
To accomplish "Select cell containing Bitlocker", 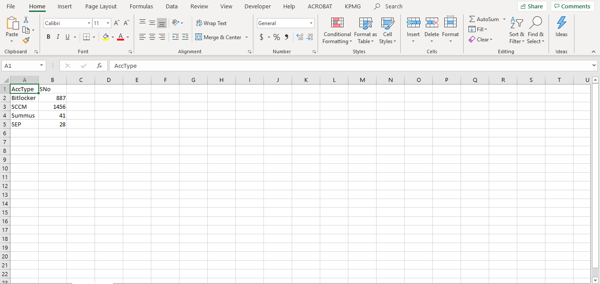I will [24, 98].
